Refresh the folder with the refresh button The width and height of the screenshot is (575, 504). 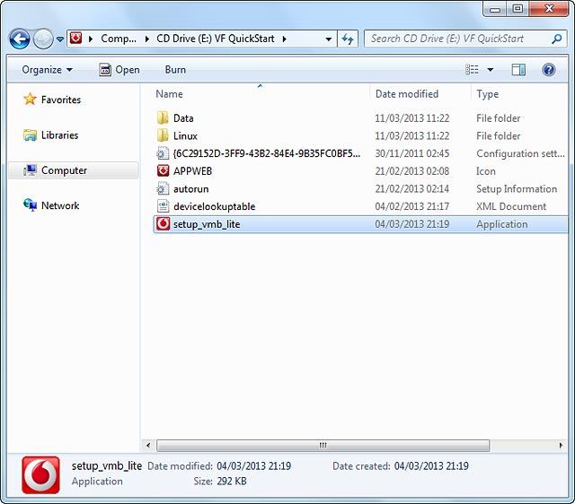coord(348,39)
